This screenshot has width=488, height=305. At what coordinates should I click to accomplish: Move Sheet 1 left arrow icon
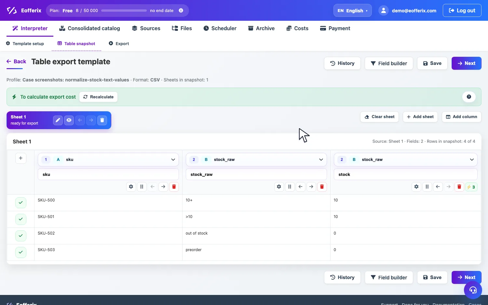80,120
